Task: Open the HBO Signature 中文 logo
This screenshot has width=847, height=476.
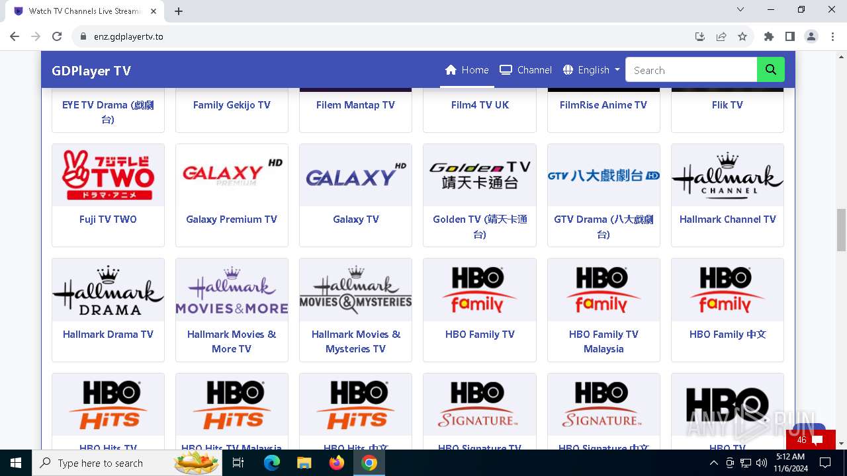Action: click(603, 405)
